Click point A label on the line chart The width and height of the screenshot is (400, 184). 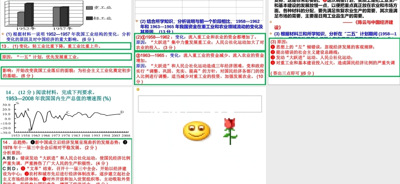tap(28, 110)
